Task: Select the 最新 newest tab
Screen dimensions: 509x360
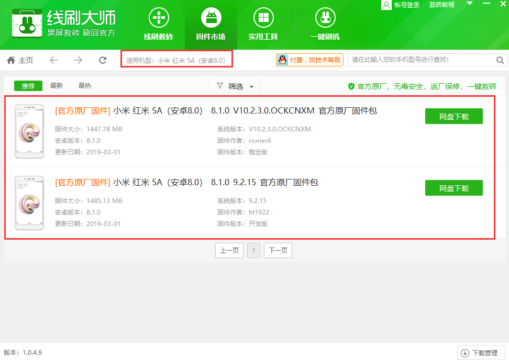Action: click(57, 86)
